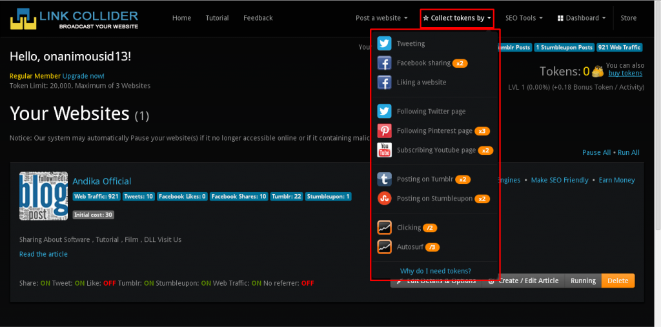Click the Stumbleupon: 1 tag
Screen dimensions: 661x327
[328, 196]
